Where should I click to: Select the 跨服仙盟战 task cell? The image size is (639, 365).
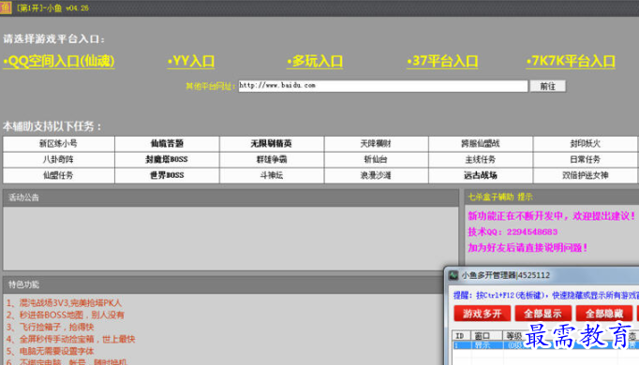pos(481,143)
